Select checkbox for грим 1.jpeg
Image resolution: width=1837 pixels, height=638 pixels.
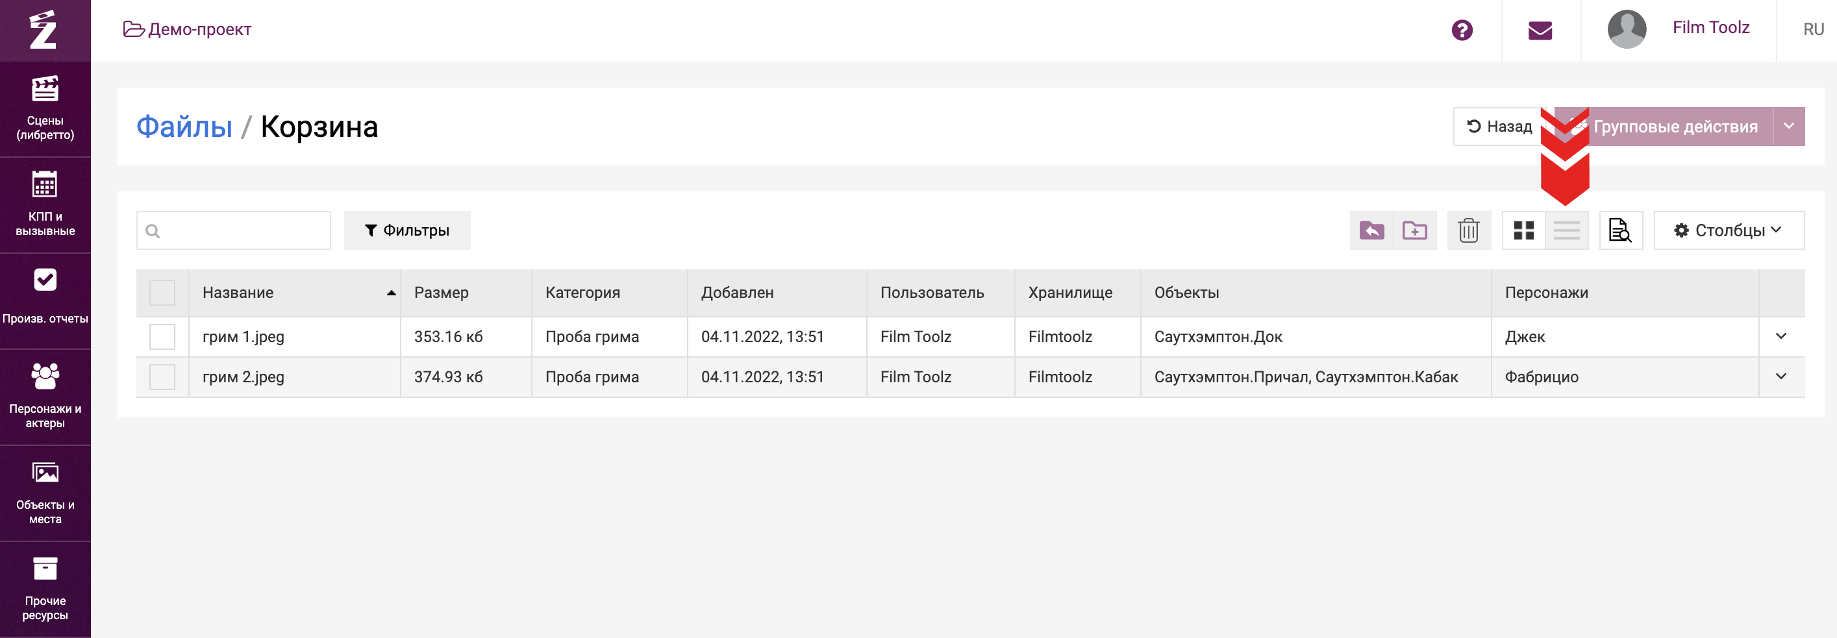[162, 336]
